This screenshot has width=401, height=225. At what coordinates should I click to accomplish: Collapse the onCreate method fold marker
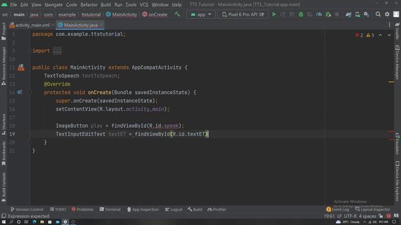(29, 92)
